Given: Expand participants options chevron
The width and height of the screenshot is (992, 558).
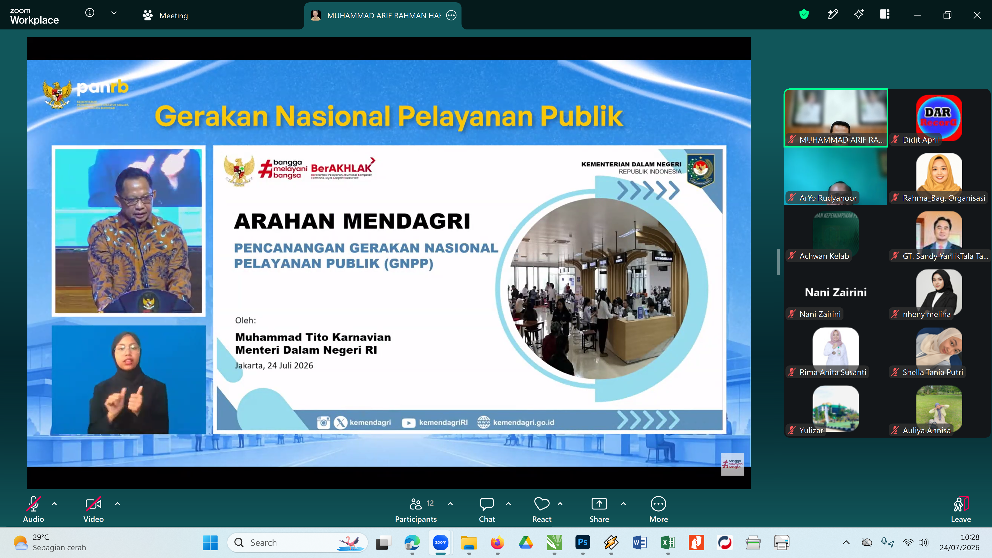Looking at the screenshot, I should (450, 504).
